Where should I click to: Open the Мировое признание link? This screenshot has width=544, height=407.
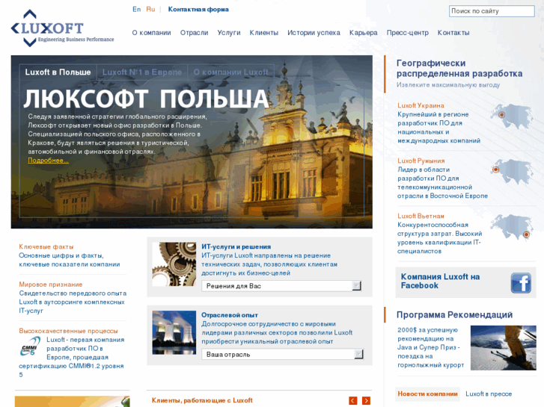click(51, 285)
